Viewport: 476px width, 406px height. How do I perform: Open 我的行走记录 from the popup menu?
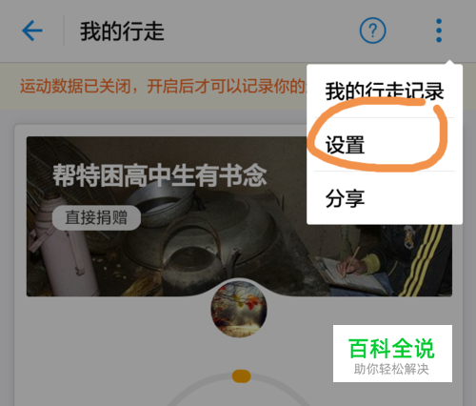385,91
